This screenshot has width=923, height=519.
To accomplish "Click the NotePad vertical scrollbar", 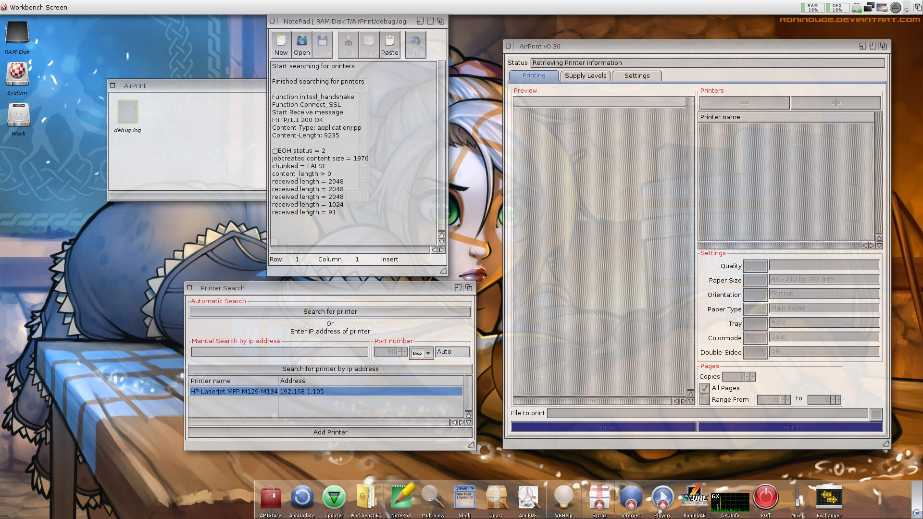I will click(x=441, y=145).
